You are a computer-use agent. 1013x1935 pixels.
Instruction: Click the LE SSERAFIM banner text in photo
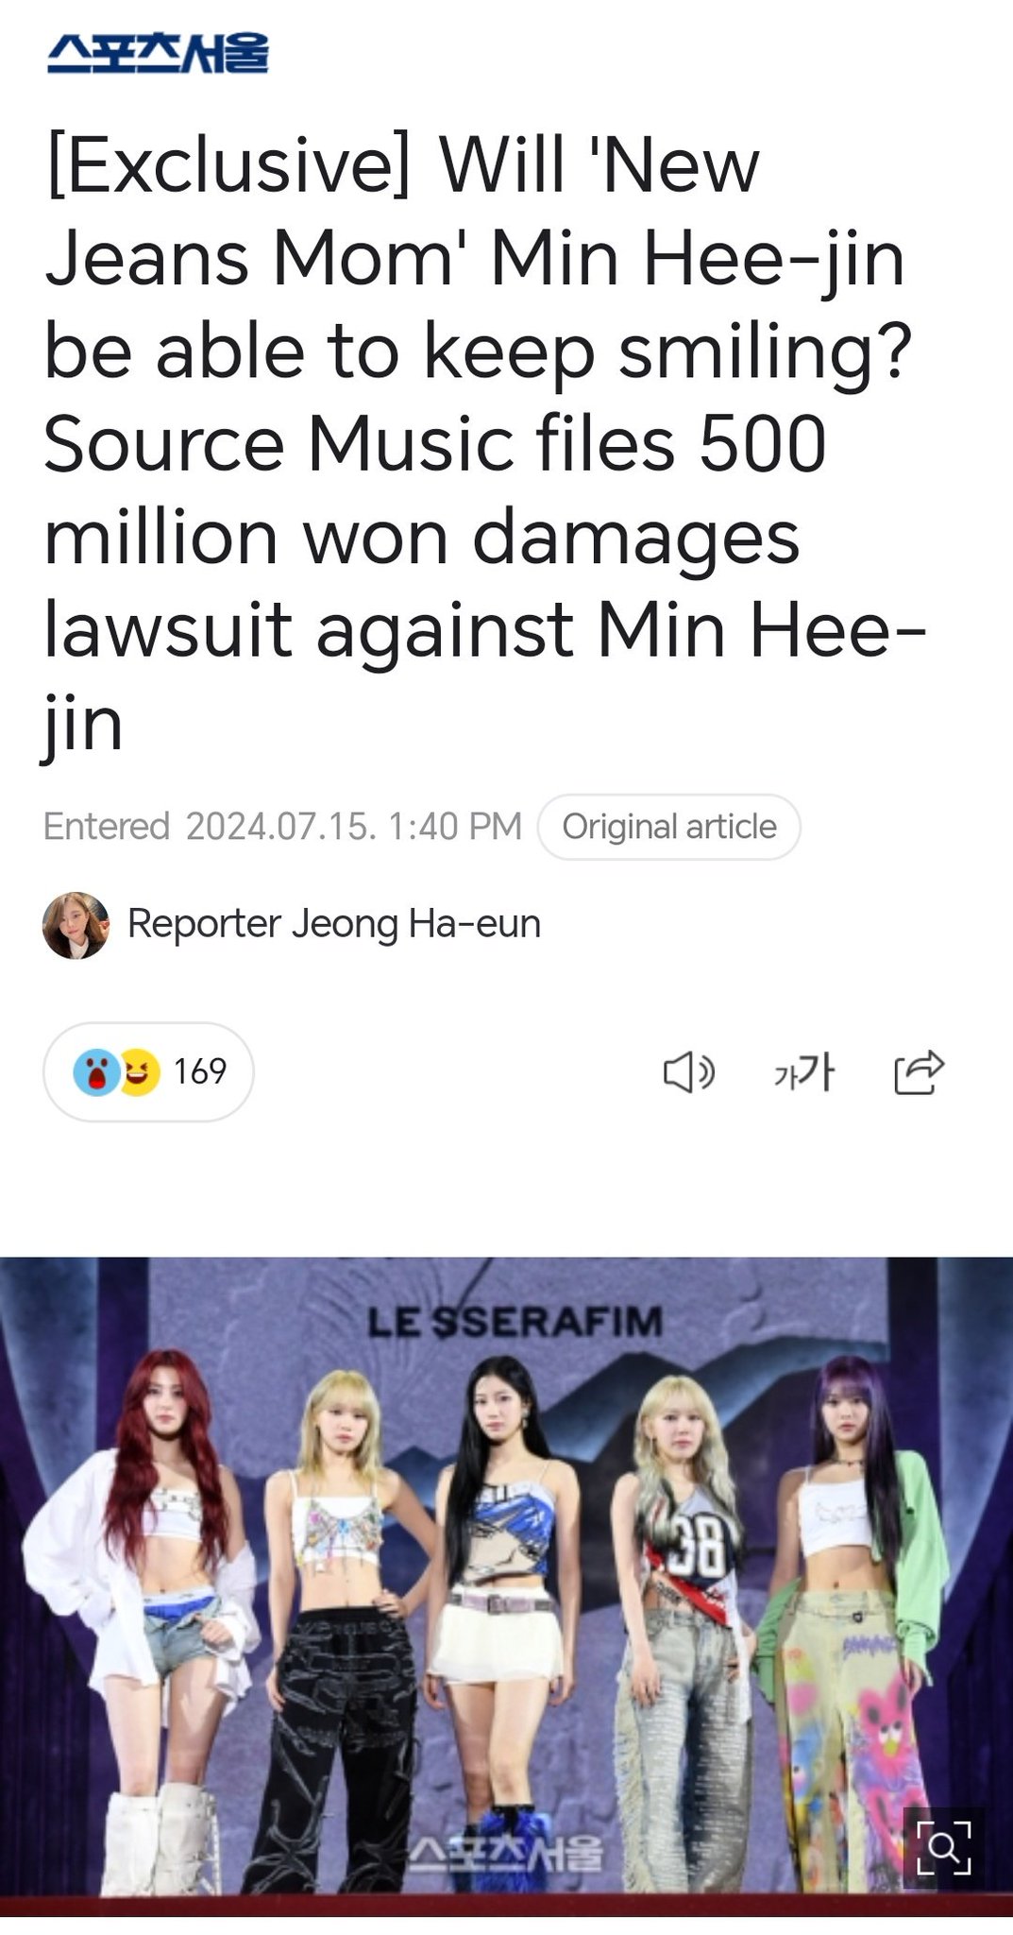pos(515,1321)
